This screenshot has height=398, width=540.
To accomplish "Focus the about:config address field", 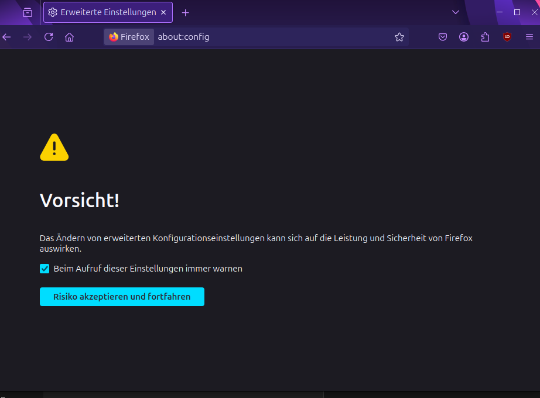I will pos(269,37).
